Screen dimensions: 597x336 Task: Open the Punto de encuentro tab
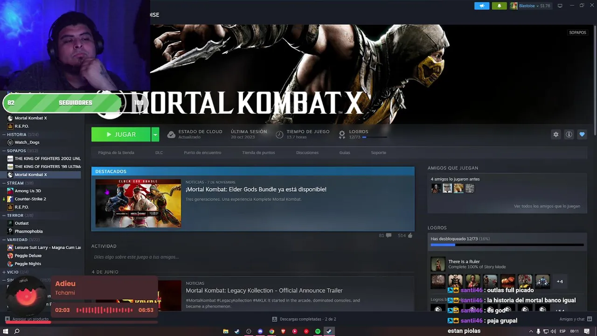tap(202, 153)
